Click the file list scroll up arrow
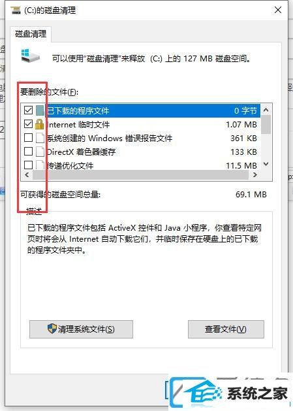 pyautogui.click(x=266, y=110)
